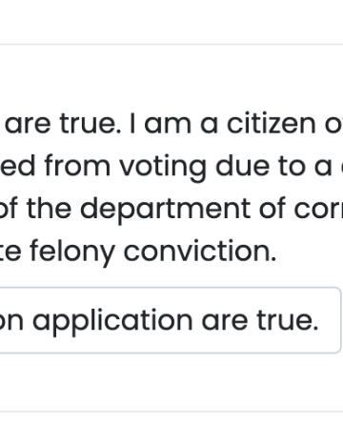
Task: Click the word 'conviction.' ending the paragraph
Action: pos(200,252)
